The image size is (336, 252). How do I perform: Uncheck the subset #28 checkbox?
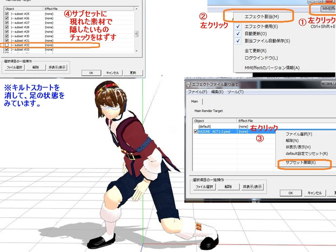7,27
